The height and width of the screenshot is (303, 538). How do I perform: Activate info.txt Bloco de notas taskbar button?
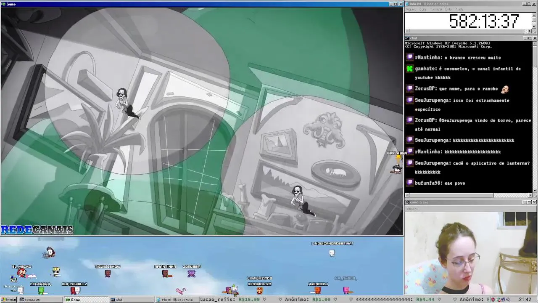pos(177,300)
